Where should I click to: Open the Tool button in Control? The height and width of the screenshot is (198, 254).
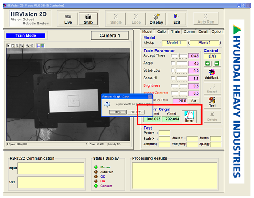[x=212, y=102]
